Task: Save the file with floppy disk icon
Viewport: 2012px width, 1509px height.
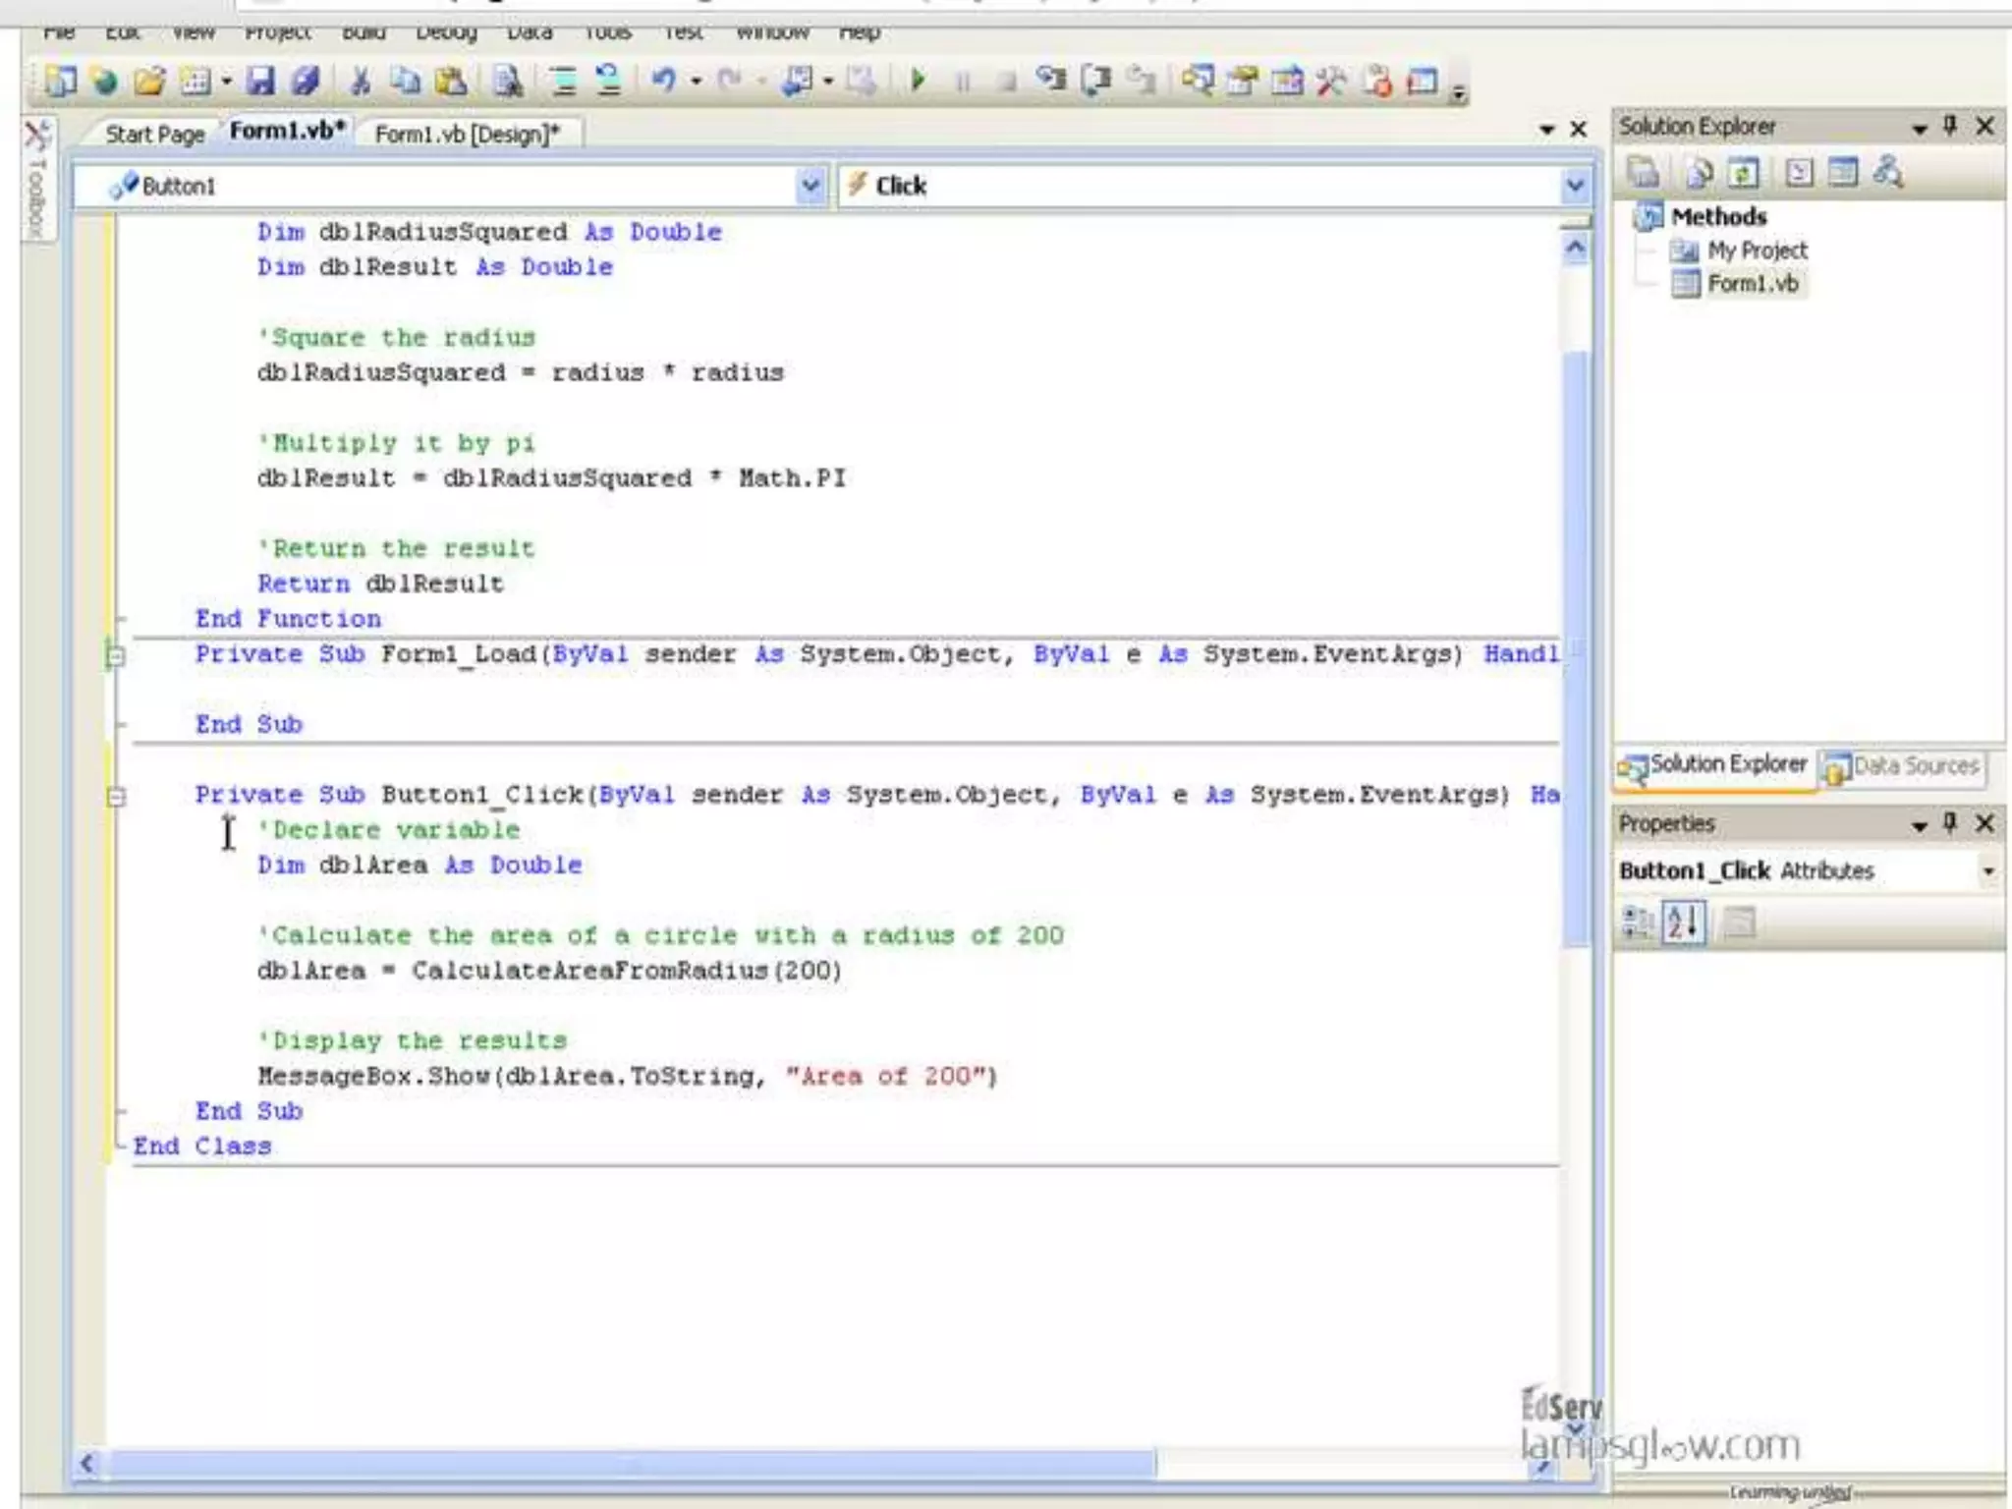Action: tap(260, 81)
